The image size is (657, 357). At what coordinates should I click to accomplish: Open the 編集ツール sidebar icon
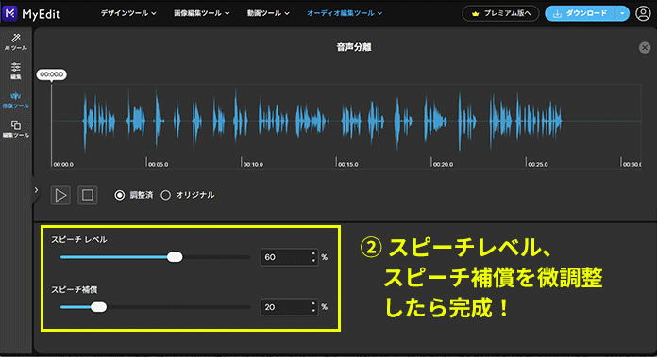pyautogui.click(x=16, y=129)
